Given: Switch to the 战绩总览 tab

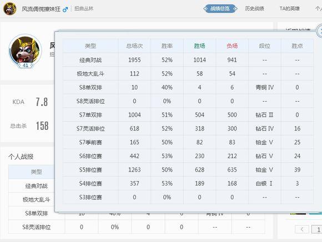Looking at the screenshot, I should click(x=220, y=9).
